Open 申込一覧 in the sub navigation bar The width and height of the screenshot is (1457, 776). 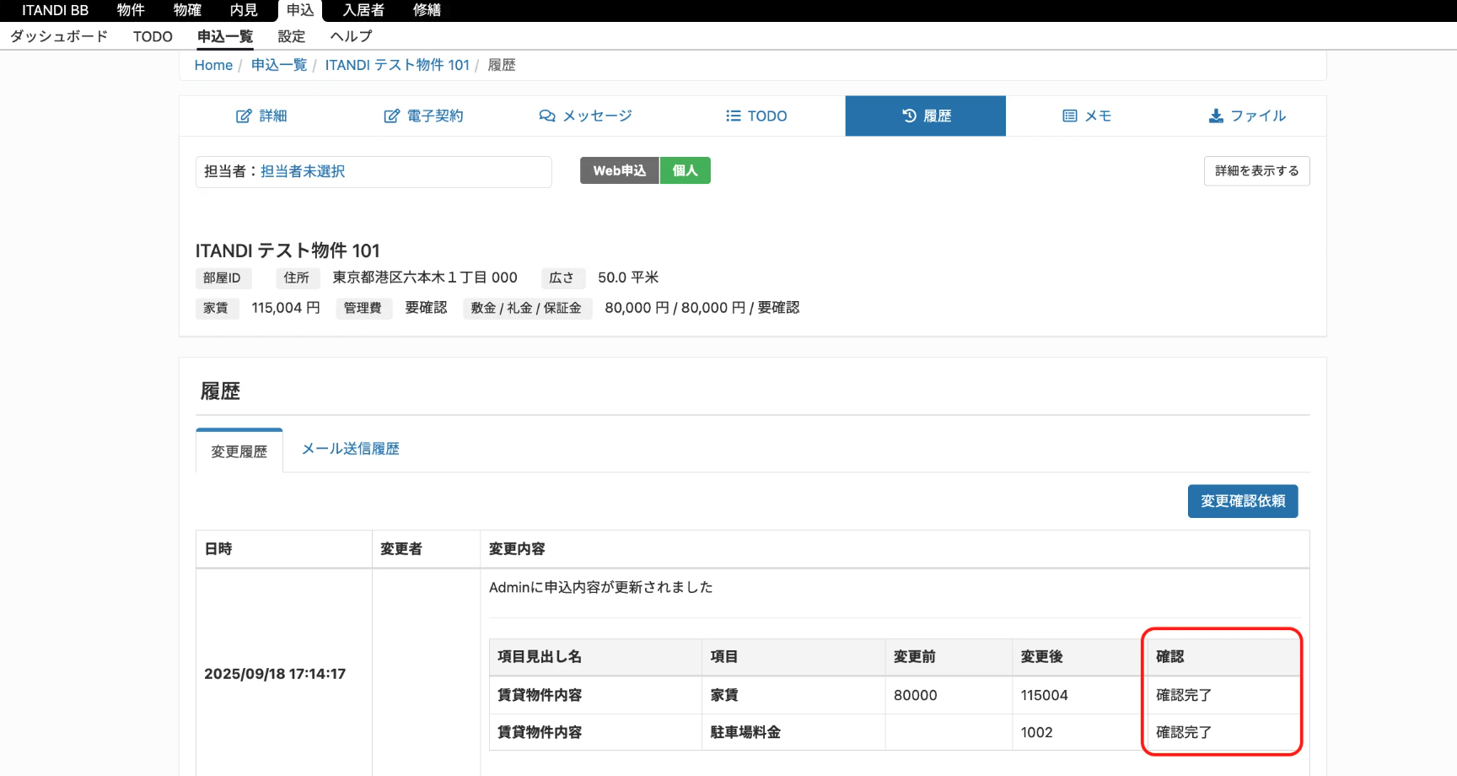click(x=225, y=36)
